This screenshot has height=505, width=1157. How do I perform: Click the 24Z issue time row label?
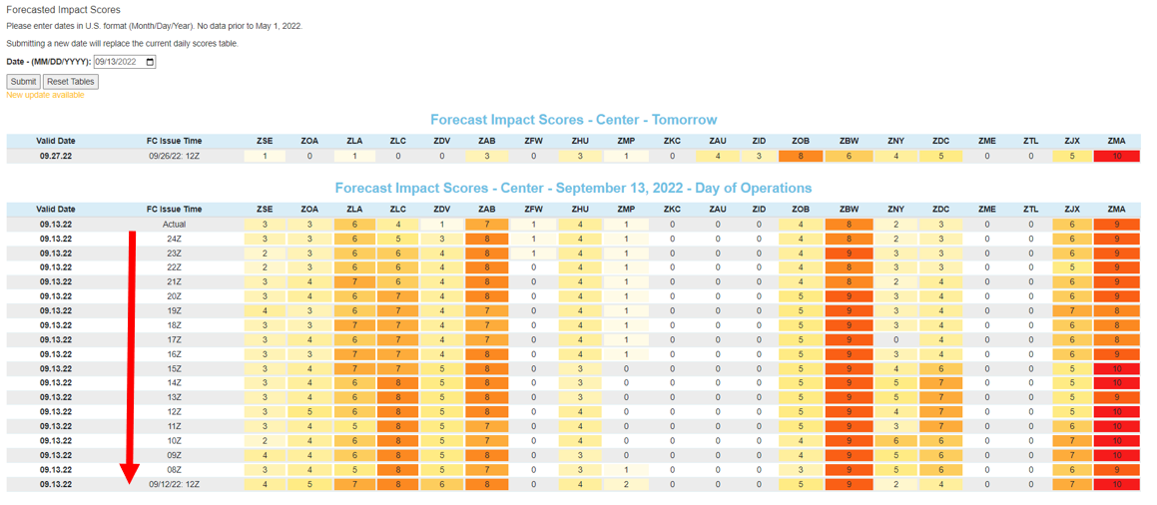tap(174, 239)
